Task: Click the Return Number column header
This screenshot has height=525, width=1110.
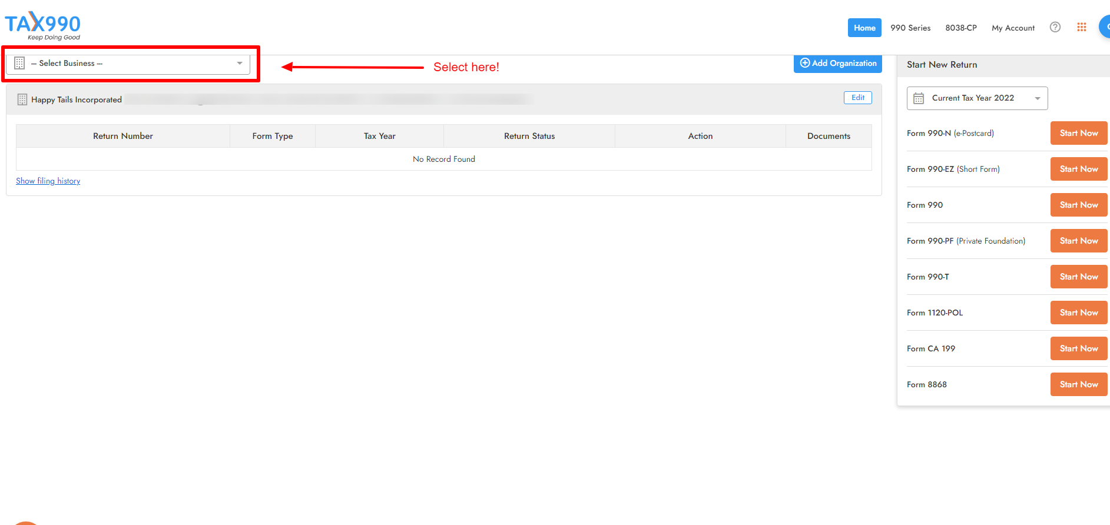Action: coord(123,136)
